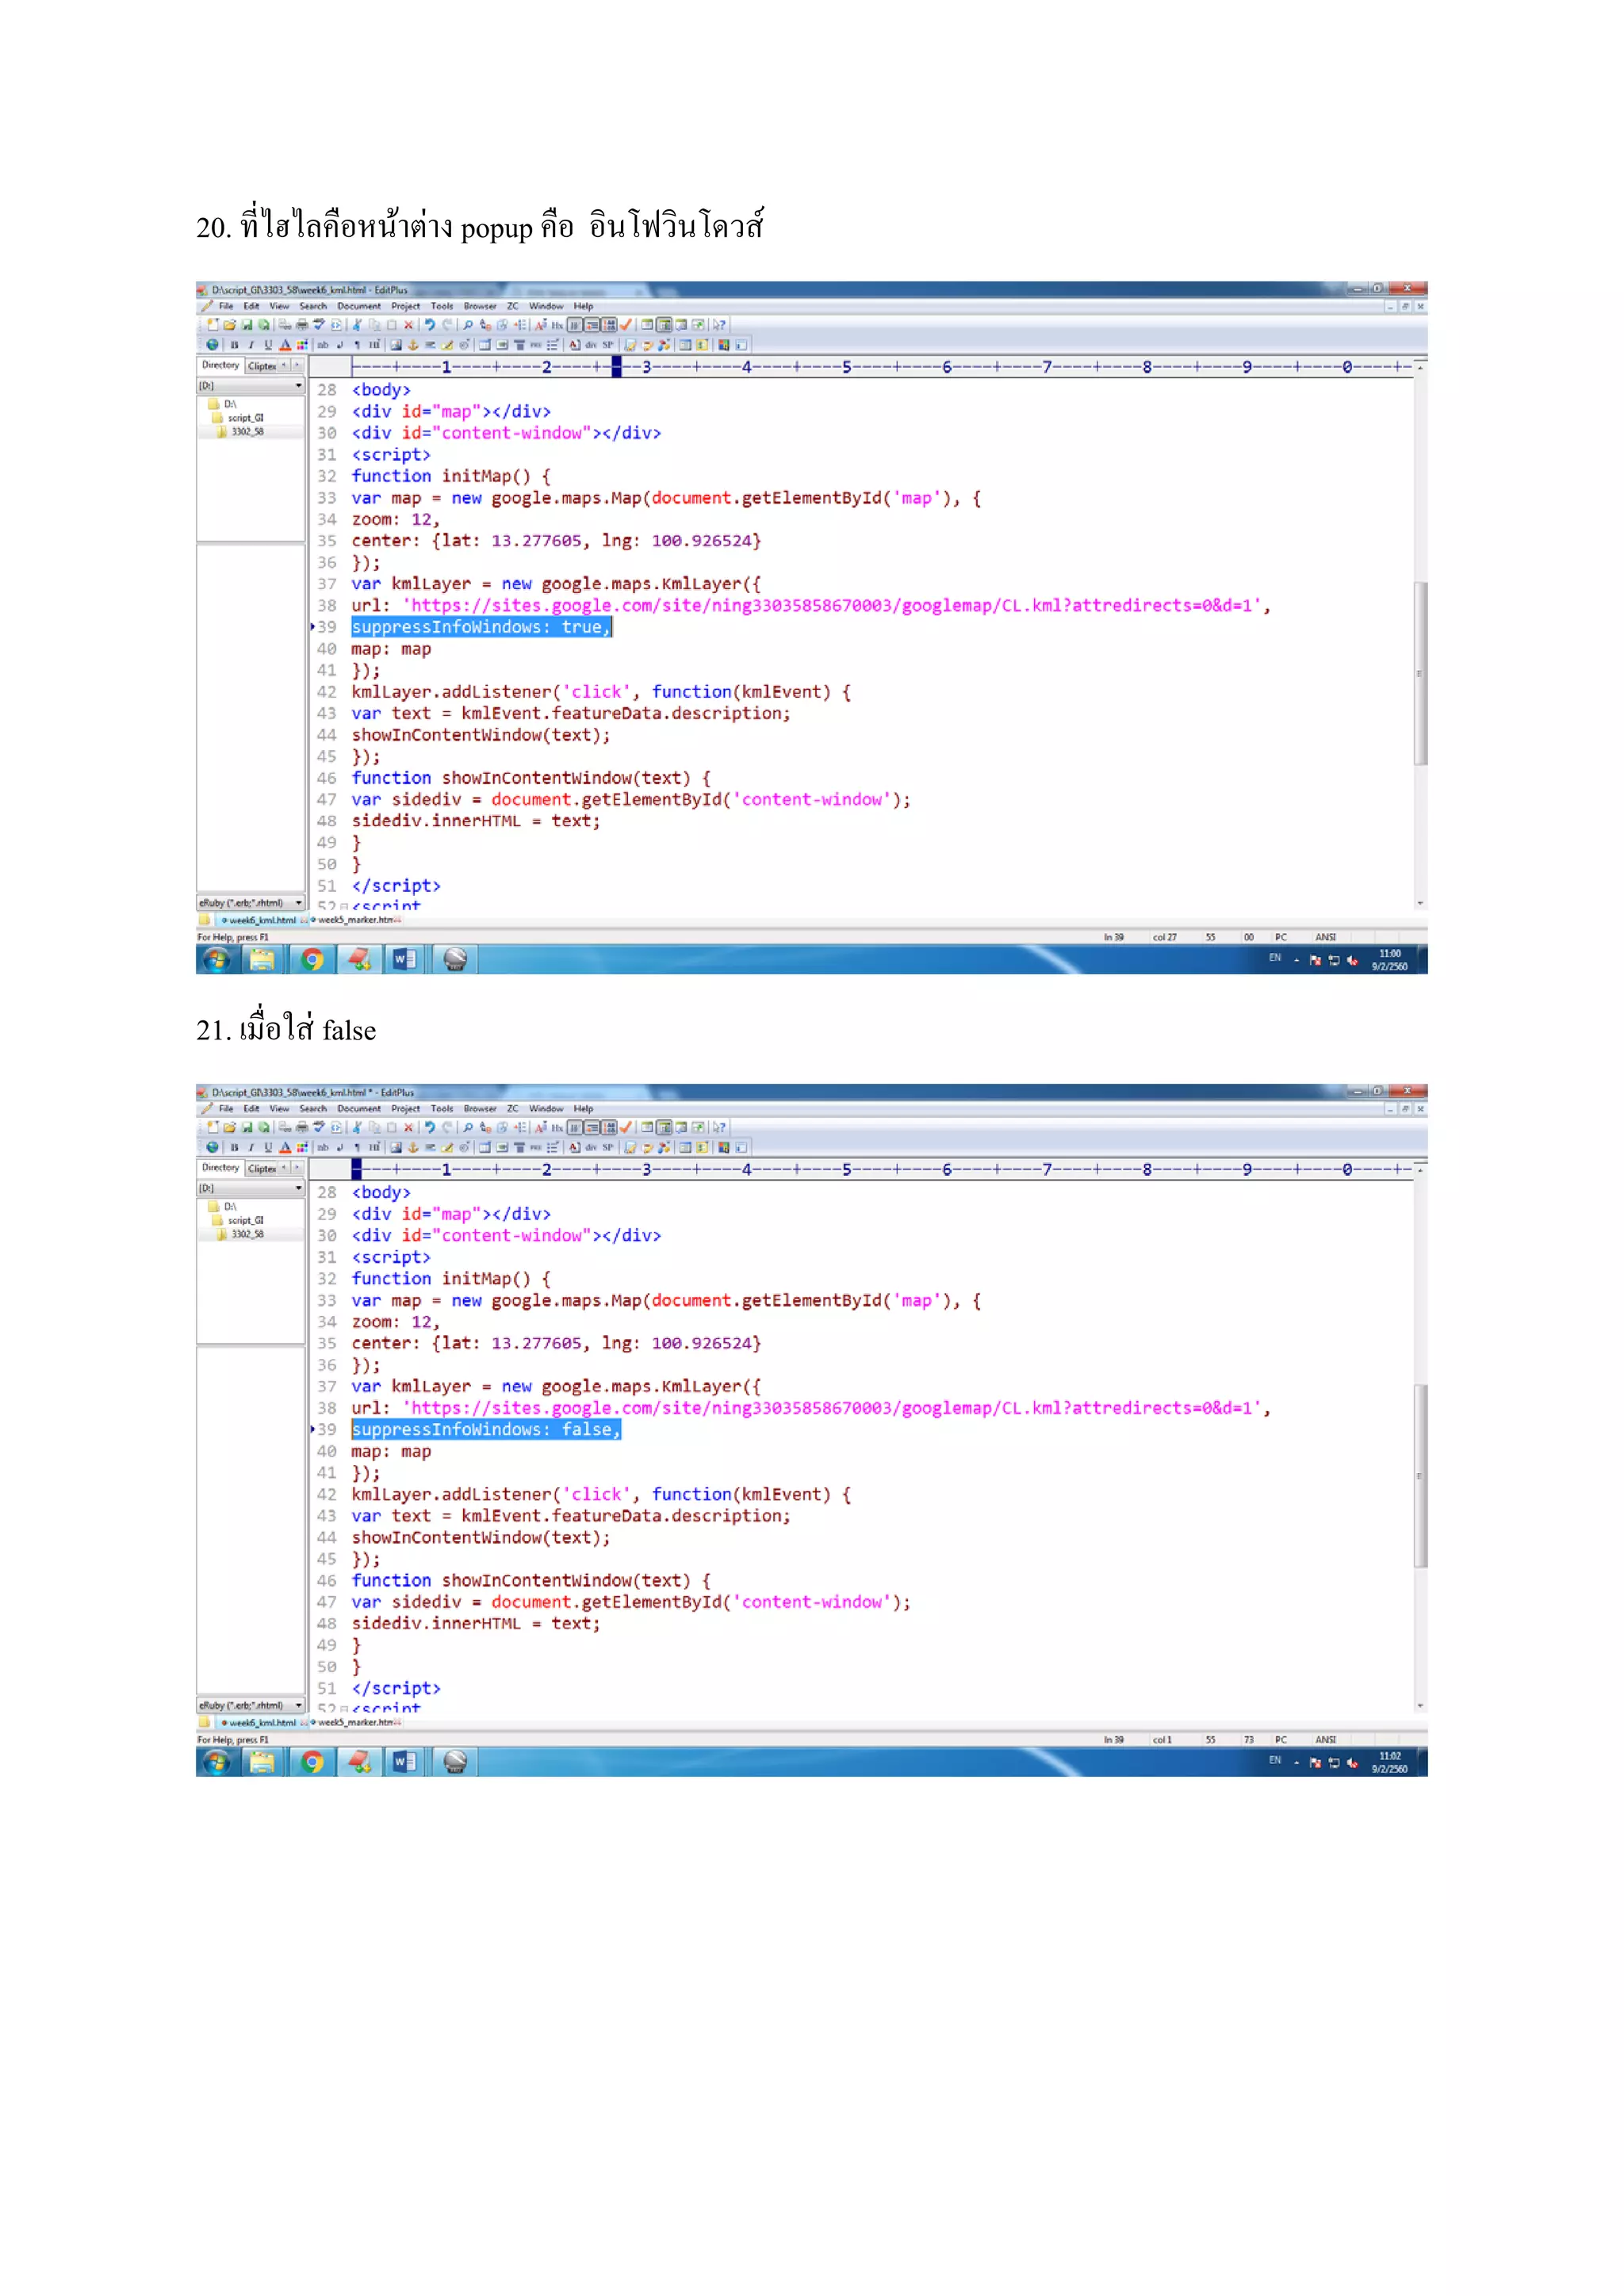Screen dimensions: 1624x2296
Task: Open color palette icon in step 21 HTML toolbar
Action: pyautogui.click(x=302, y=1147)
